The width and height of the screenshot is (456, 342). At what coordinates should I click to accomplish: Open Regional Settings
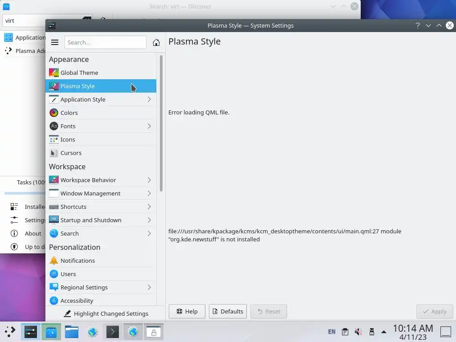tap(101, 287)
